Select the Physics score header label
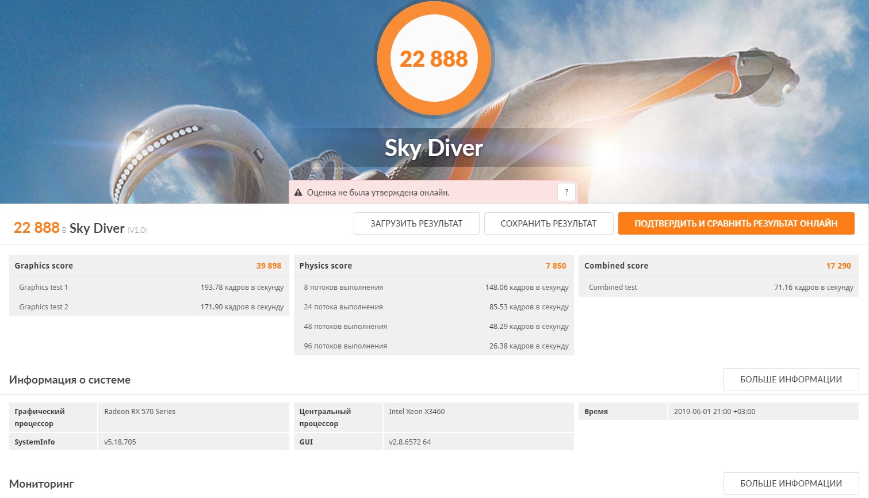The height and width of the screenshot is (498, 869). [326, 266]
